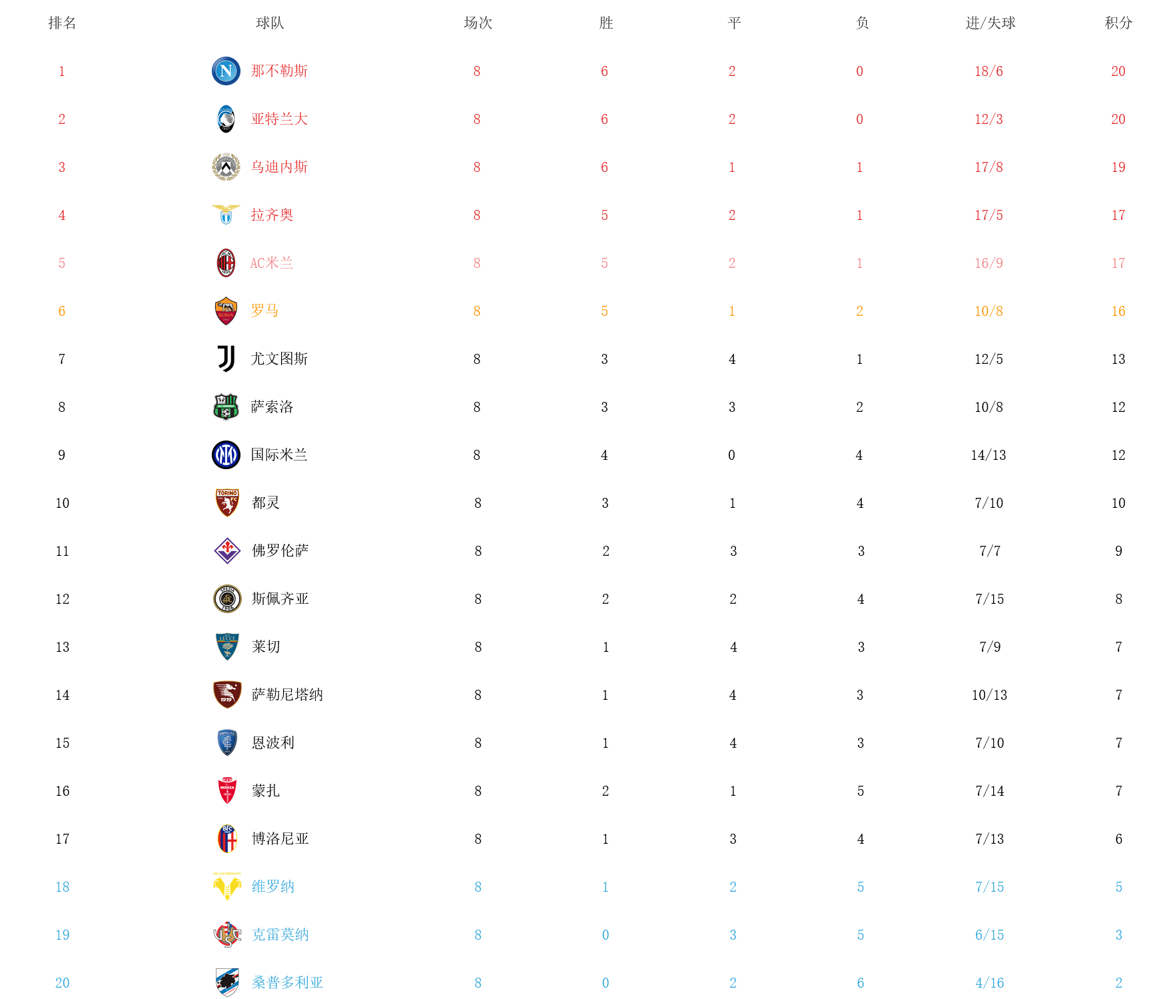Click the 国际米兰 team name

tap(279, 455)
